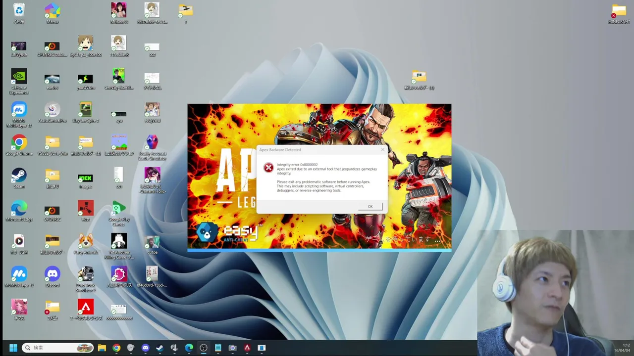Select the Party Animals desktop icon
This screenshot has width=634, height=356.
point(85,244)
